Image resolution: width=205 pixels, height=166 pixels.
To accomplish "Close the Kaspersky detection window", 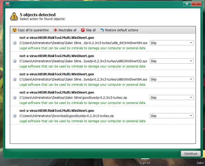I will 196,4.
